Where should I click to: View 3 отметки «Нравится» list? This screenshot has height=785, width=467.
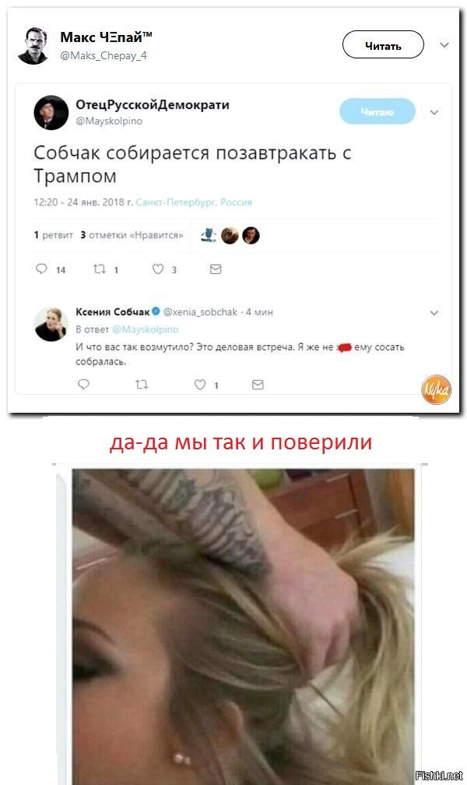[x=132, y=235]
